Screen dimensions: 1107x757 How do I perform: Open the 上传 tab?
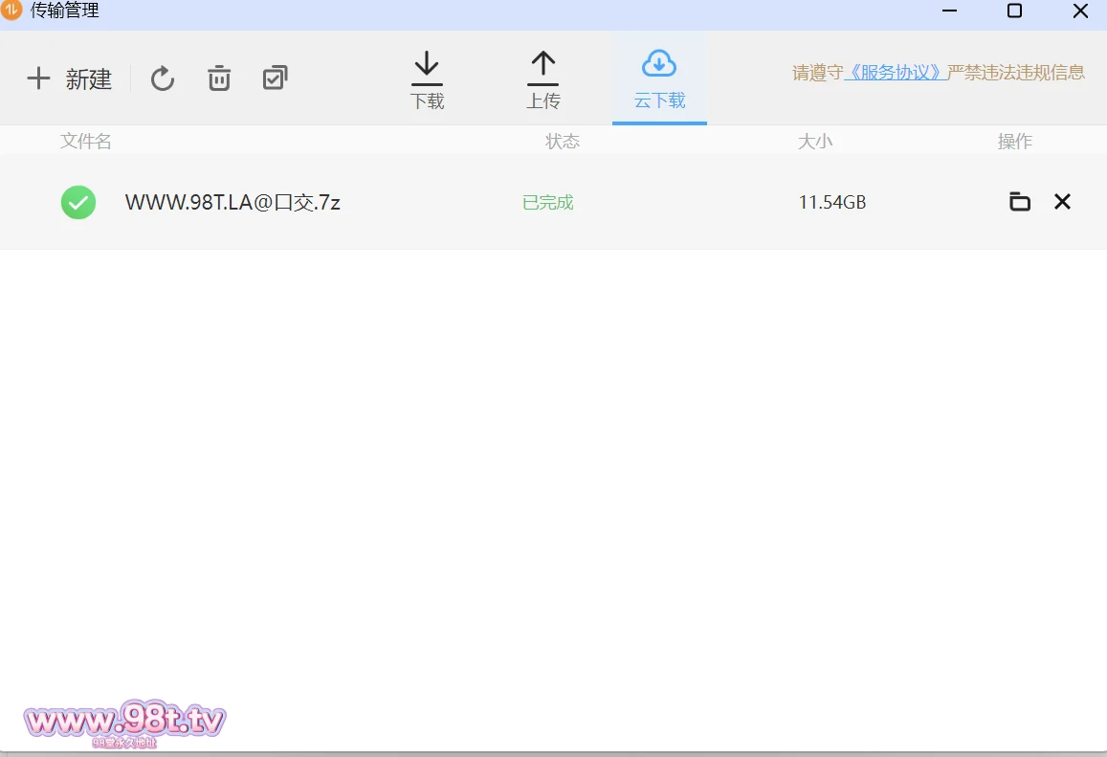click(542, 80)
